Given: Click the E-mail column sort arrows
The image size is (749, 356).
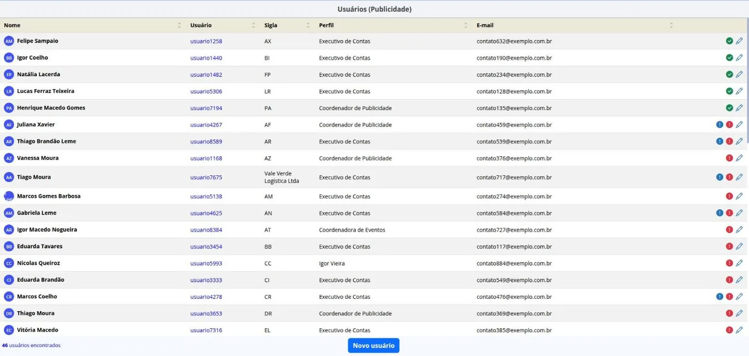Looking at the screenshot, I should (671, 25).
